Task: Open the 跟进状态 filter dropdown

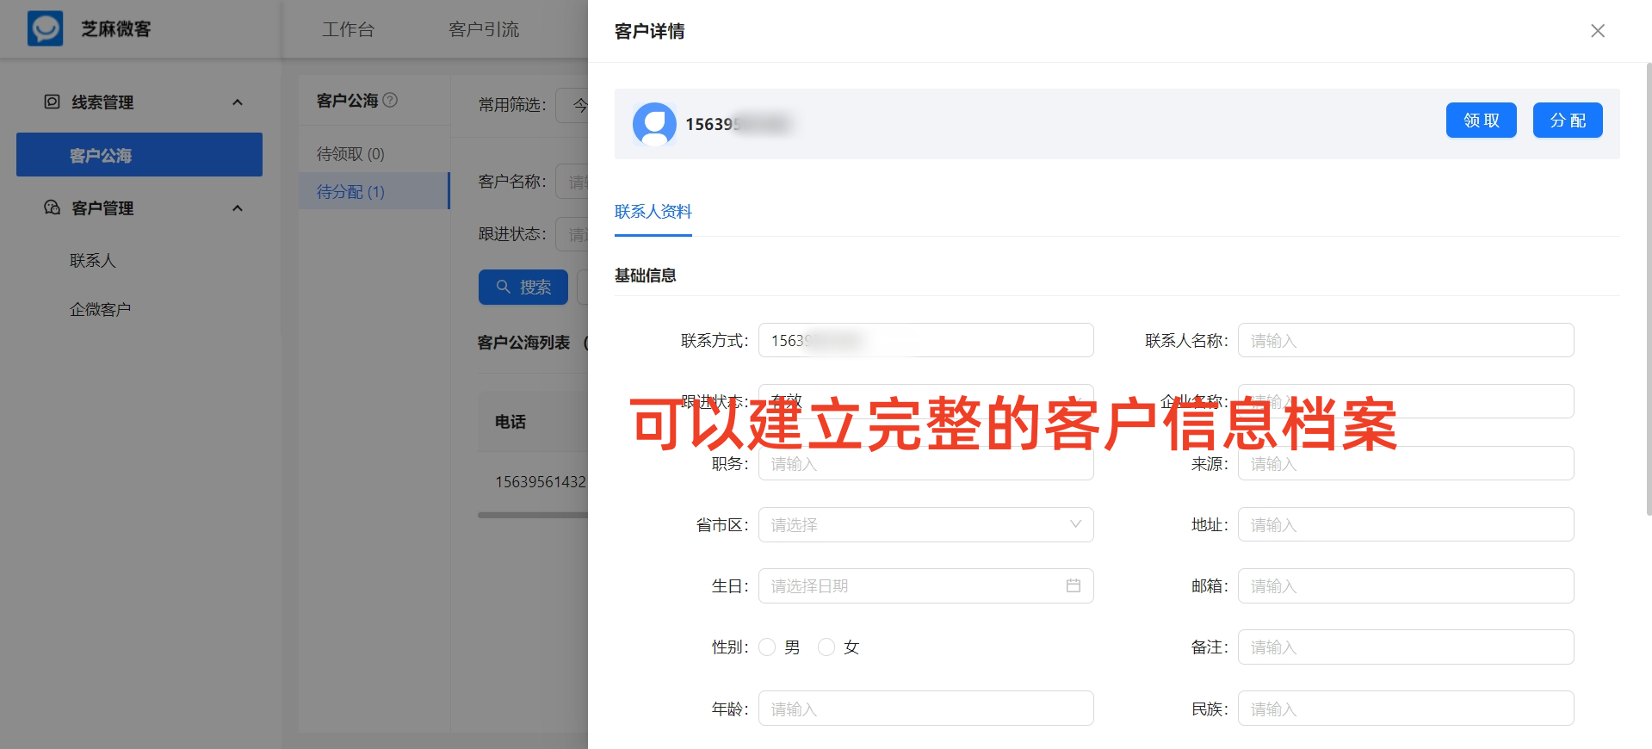Action: coord(572,234)
